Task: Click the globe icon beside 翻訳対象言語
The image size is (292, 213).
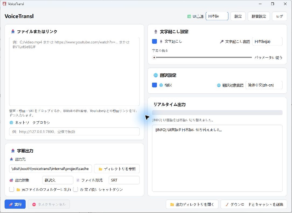Action: coord(219,85)
